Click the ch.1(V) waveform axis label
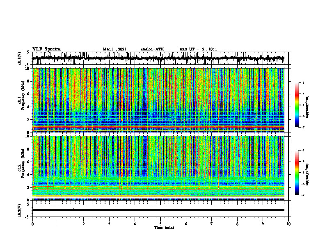Screen dimensions: 325x251 click(20, 58)
